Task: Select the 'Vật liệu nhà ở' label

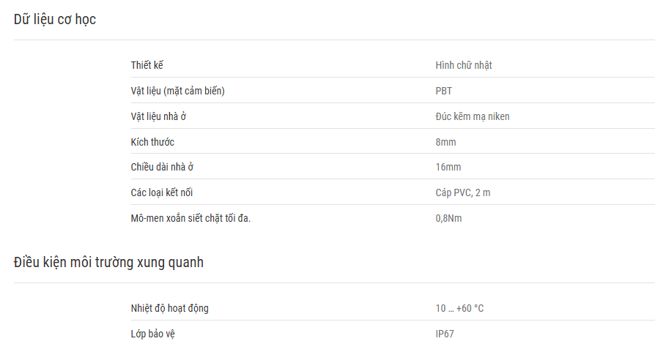Action: coord(158,116)
